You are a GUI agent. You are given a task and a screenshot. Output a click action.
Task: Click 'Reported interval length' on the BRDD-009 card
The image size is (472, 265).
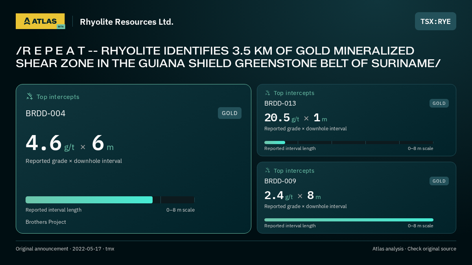pyautogui.click(x=290, y=226)
